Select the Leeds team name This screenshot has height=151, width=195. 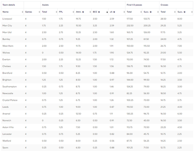pos(5,107)
